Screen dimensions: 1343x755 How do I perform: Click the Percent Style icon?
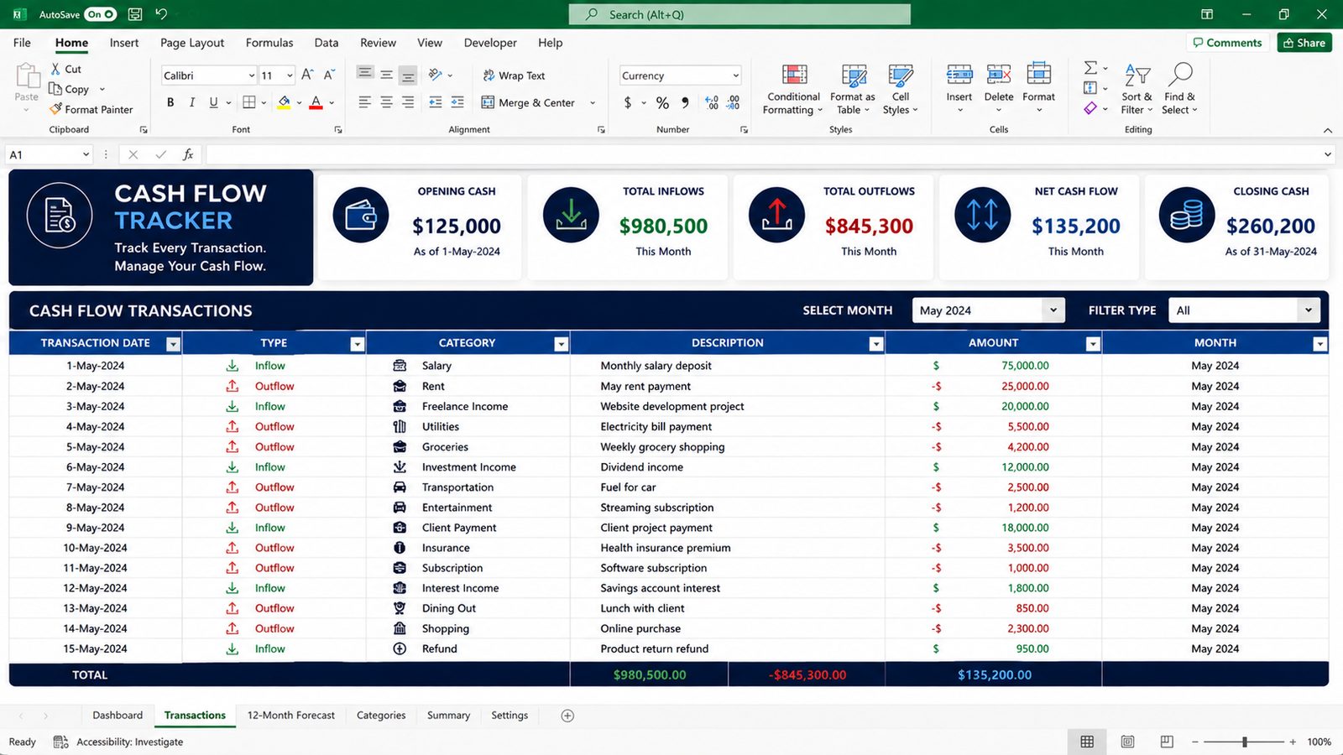[662, 102]
